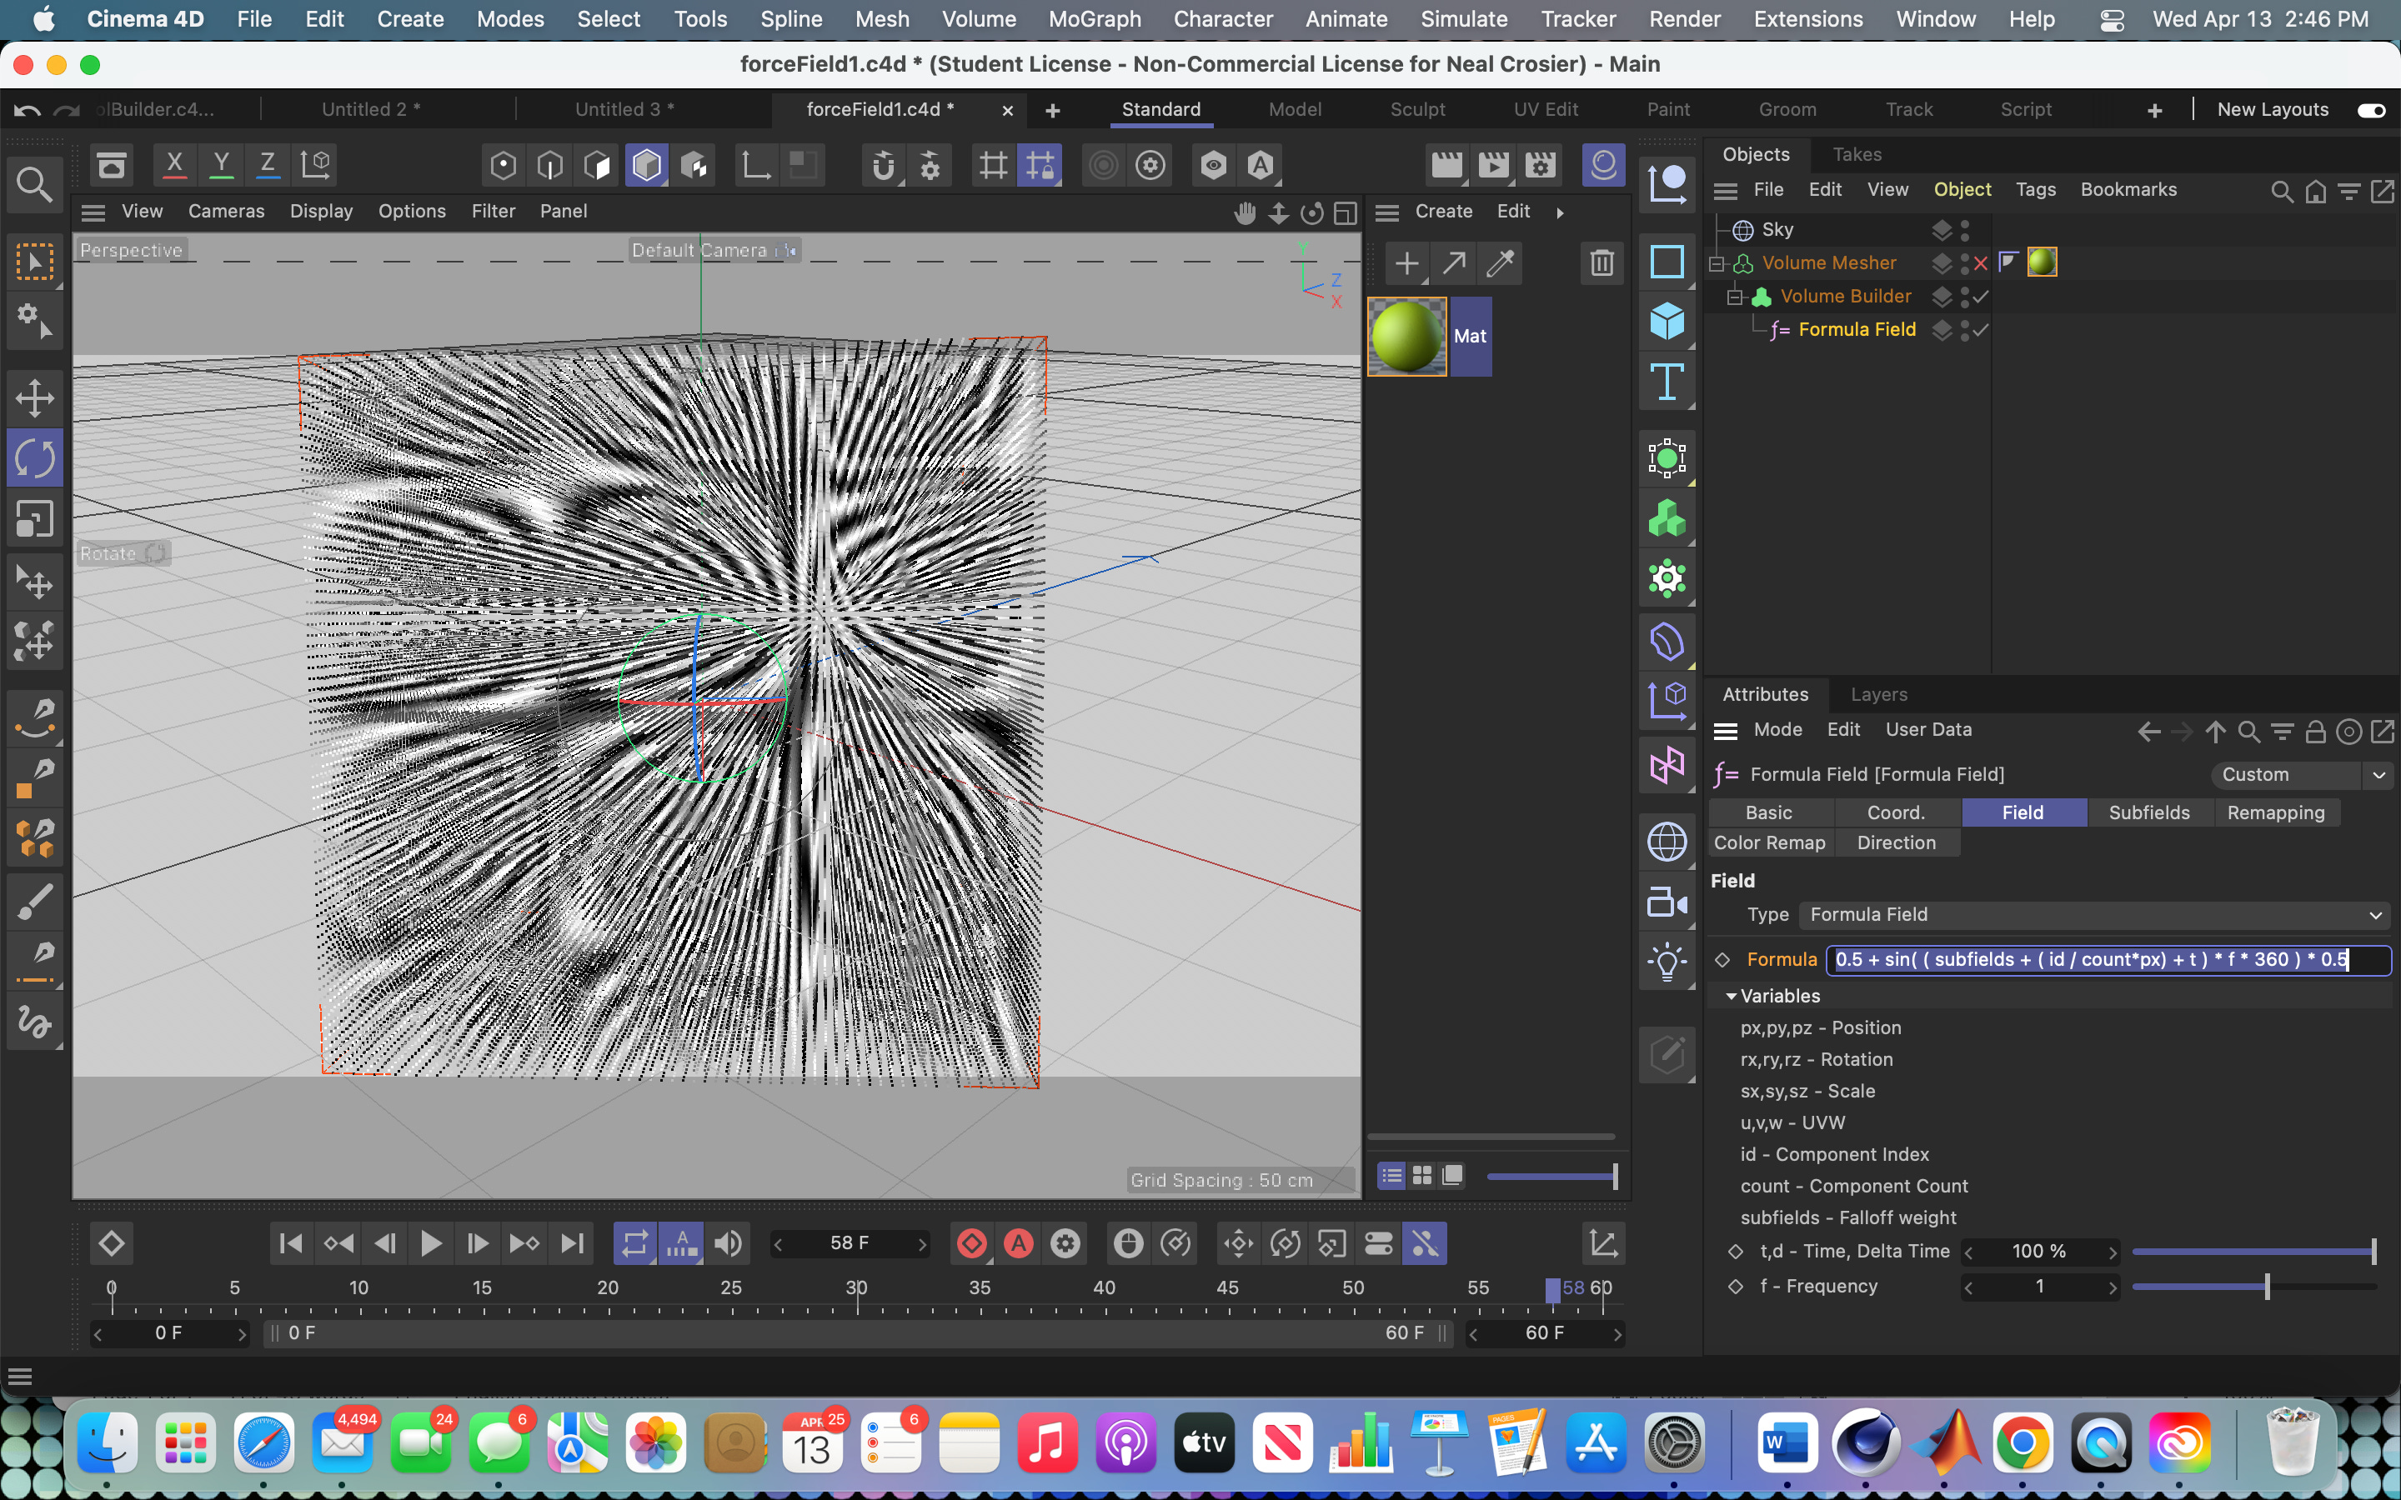The height and width of the screenshot is (1500, 2401).
Task: Switch to the Remapping tab
Action: click(x=2275, y=812)
